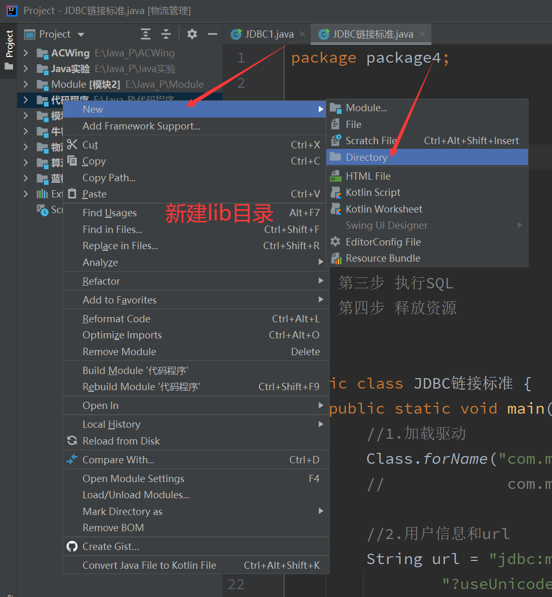Click the Compare With arrows icon
The image size is (552, 597).
(73, 460)
